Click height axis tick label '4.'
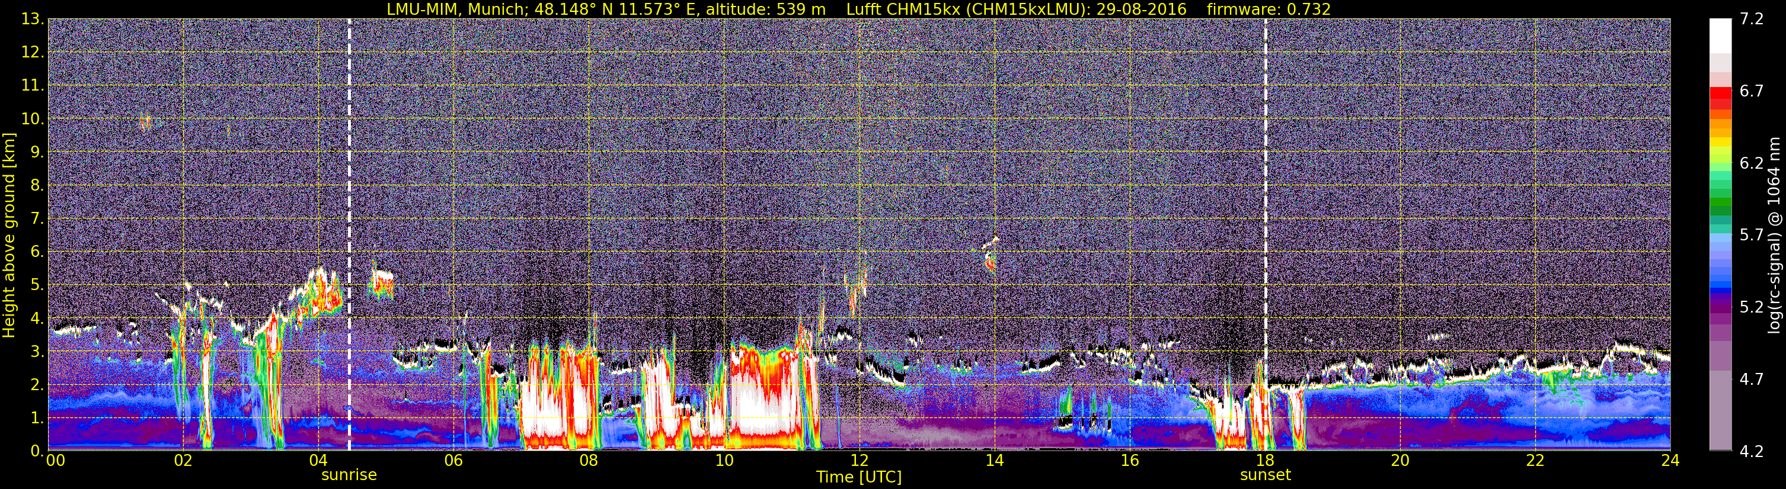The image size is (1786, 489). point(37,318)
